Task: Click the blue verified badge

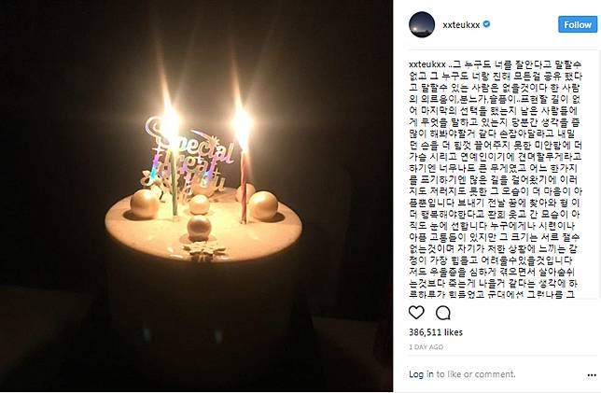Action: click(486, 24)
